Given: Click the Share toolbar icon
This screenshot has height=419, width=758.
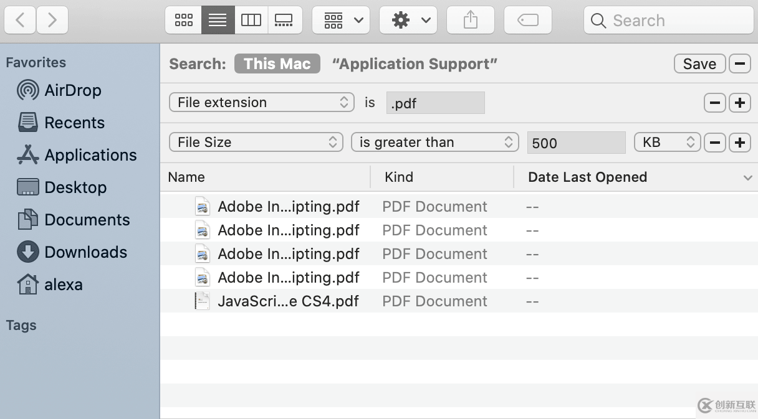Looking at the screenshot, I should click(471, 21).
